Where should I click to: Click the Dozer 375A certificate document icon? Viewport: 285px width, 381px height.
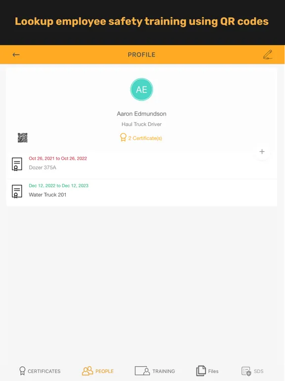(17, 164)
